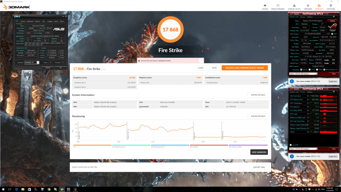Viewport: 341px width, 192px height.
Task: Switch to the Mainboard tab in CPU-Z
Action: [30, 21]
